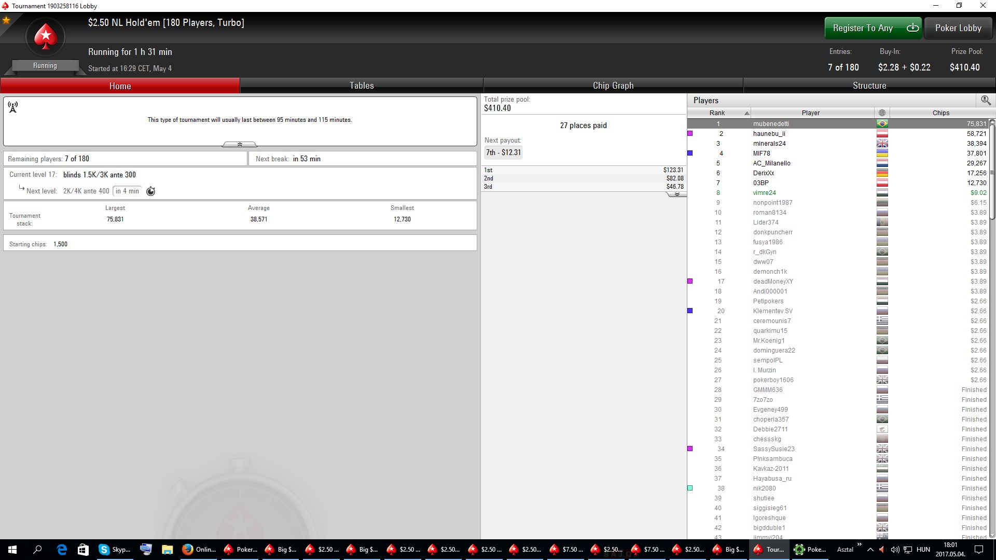Click the favorite star icon beside the logo

(x=6, y=20)
